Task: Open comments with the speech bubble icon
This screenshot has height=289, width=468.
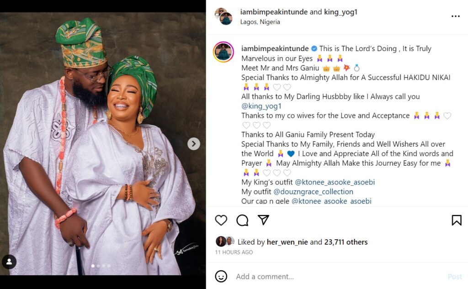Action: (242, 221)
